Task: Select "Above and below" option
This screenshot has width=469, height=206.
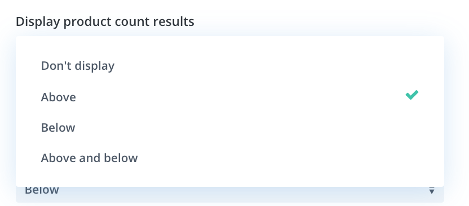Action: pos(230,158)
